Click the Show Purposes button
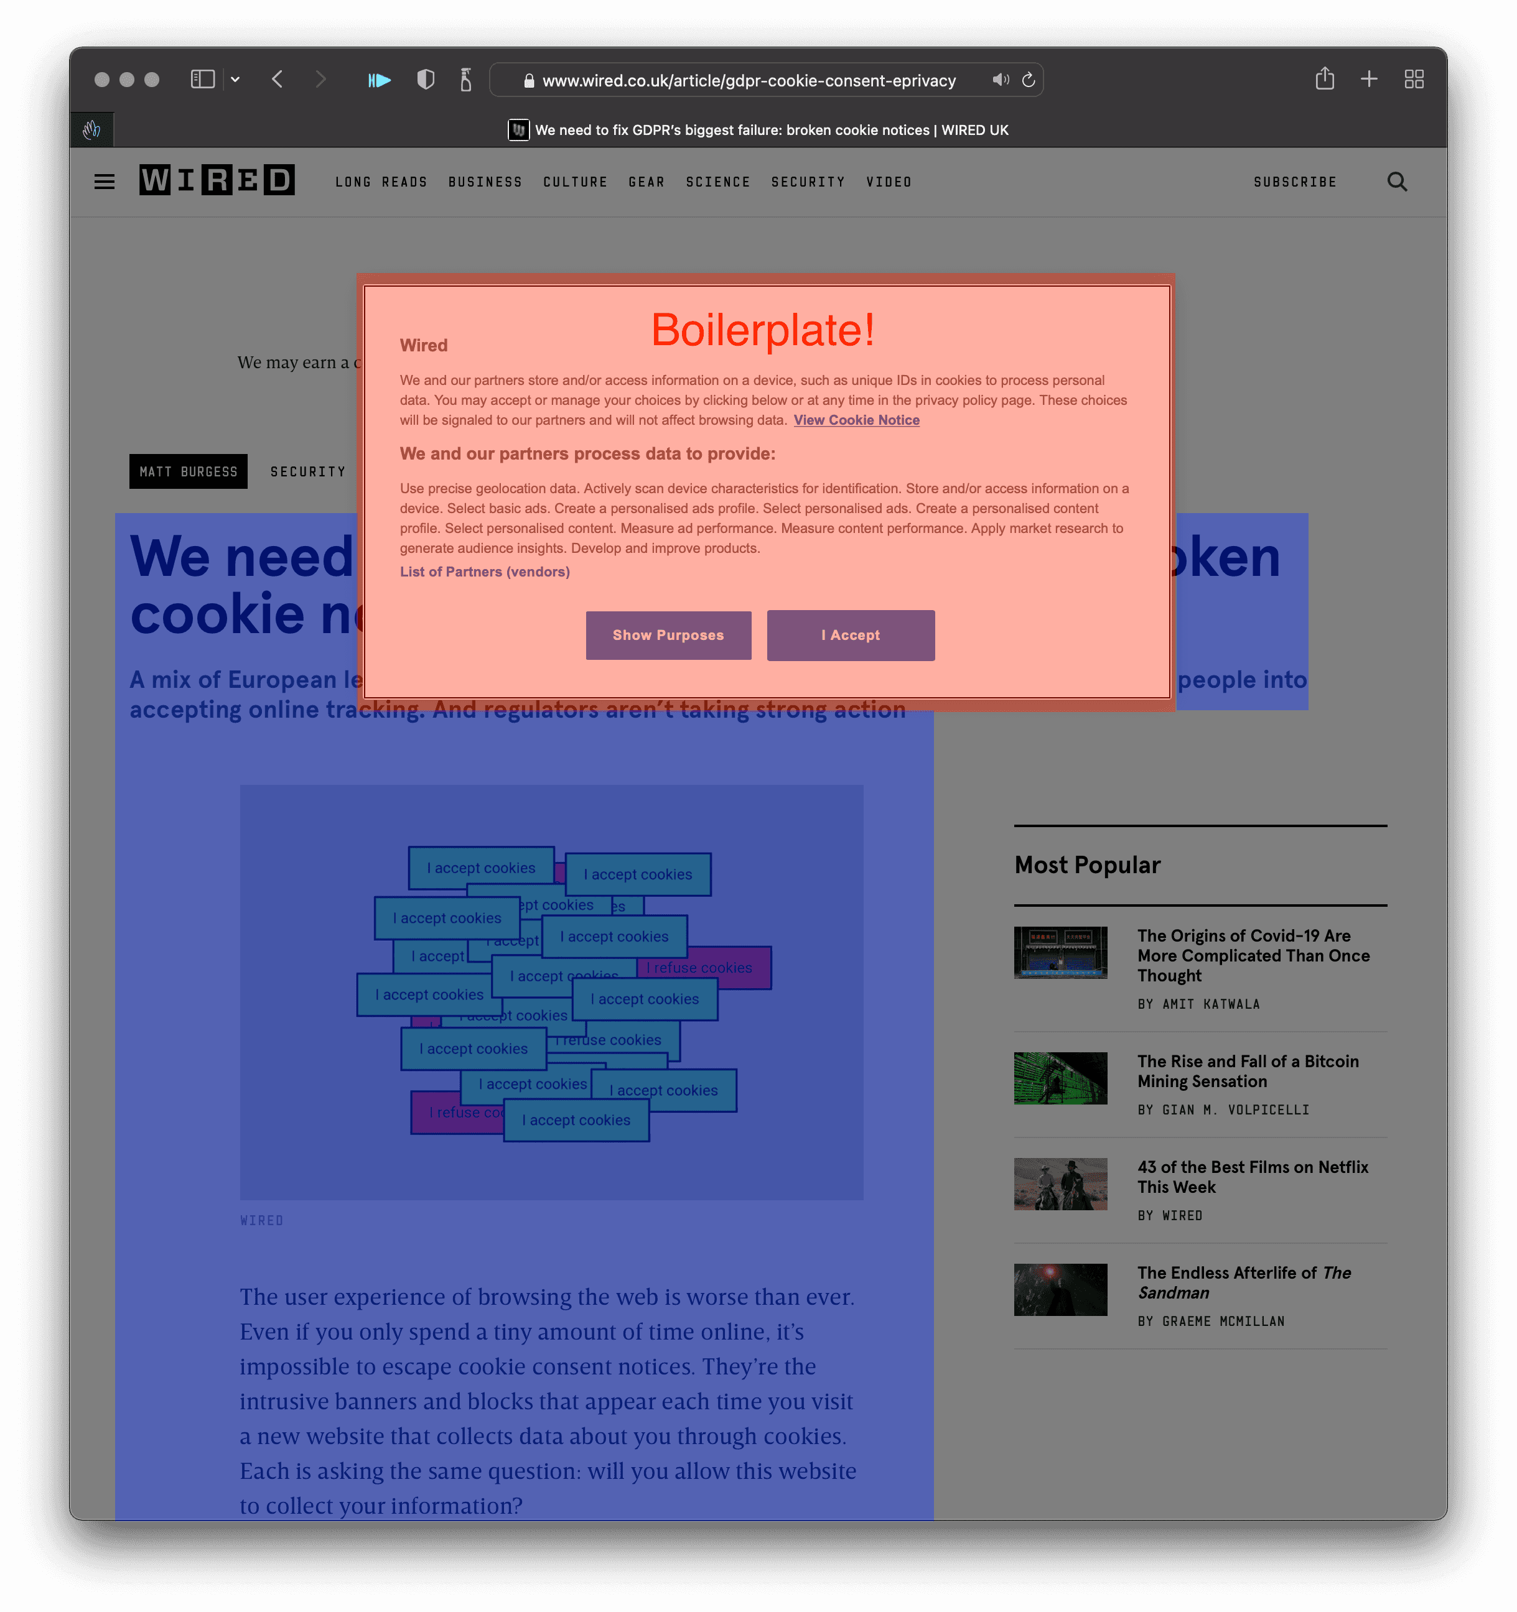The height and width of the screenshot is (1612, 1517). 668,635
